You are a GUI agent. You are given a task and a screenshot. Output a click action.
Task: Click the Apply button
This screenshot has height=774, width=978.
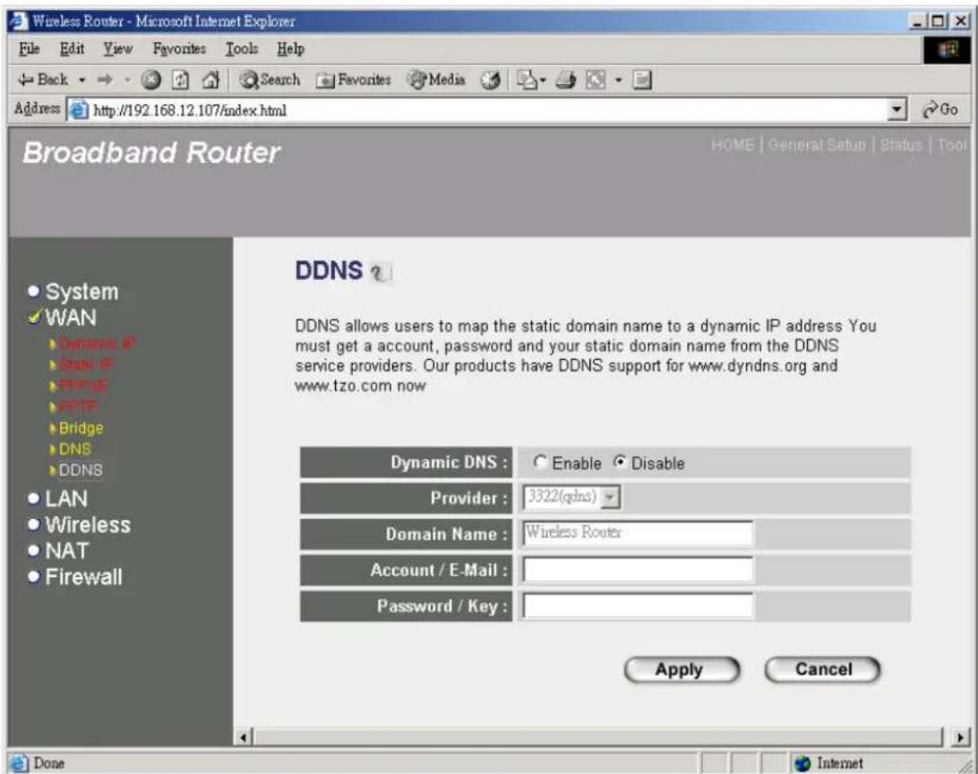tap(681, 670)
